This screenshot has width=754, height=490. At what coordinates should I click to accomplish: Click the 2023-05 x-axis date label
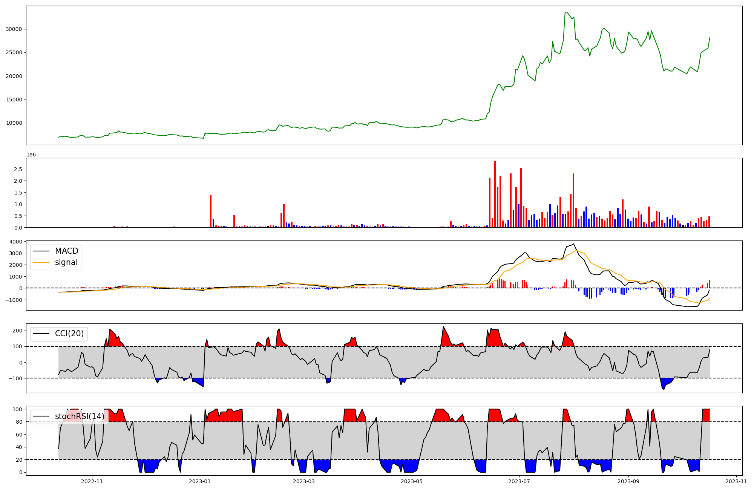(x=412, y=481)
